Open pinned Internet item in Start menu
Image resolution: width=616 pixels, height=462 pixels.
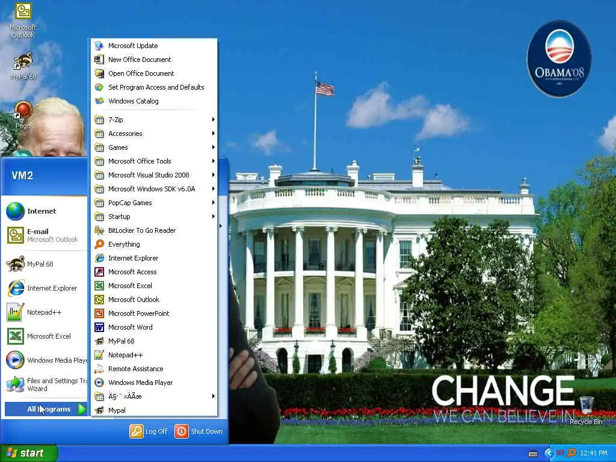tap(45, 211)
